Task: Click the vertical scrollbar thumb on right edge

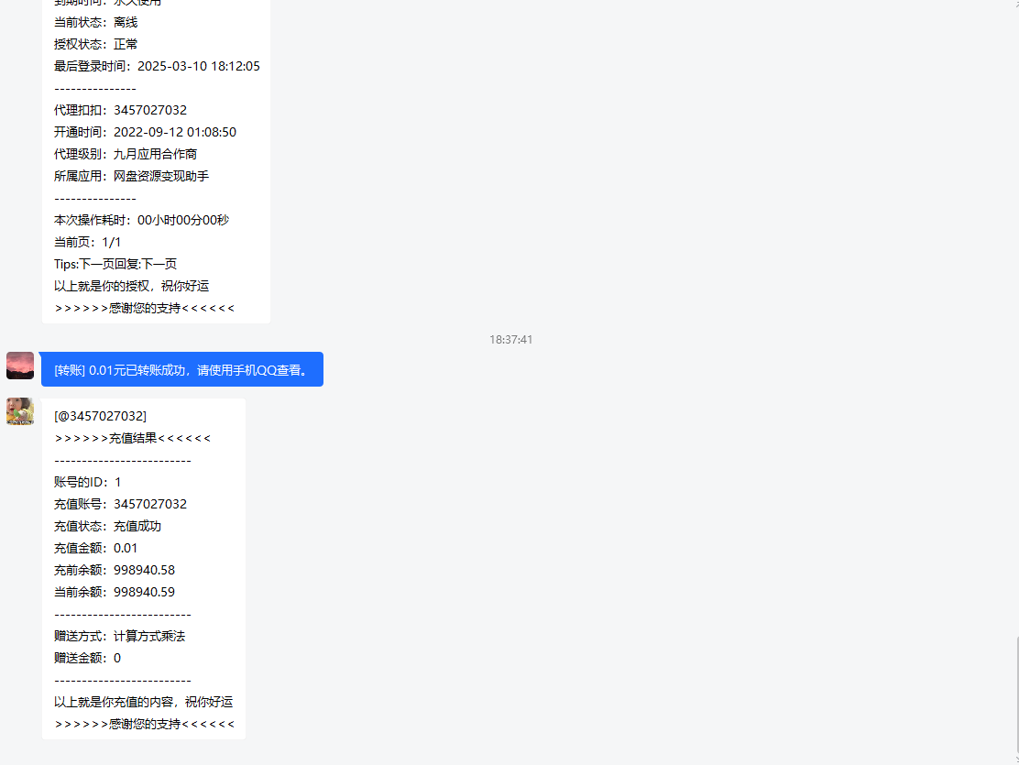Action: click(1015, 698)
